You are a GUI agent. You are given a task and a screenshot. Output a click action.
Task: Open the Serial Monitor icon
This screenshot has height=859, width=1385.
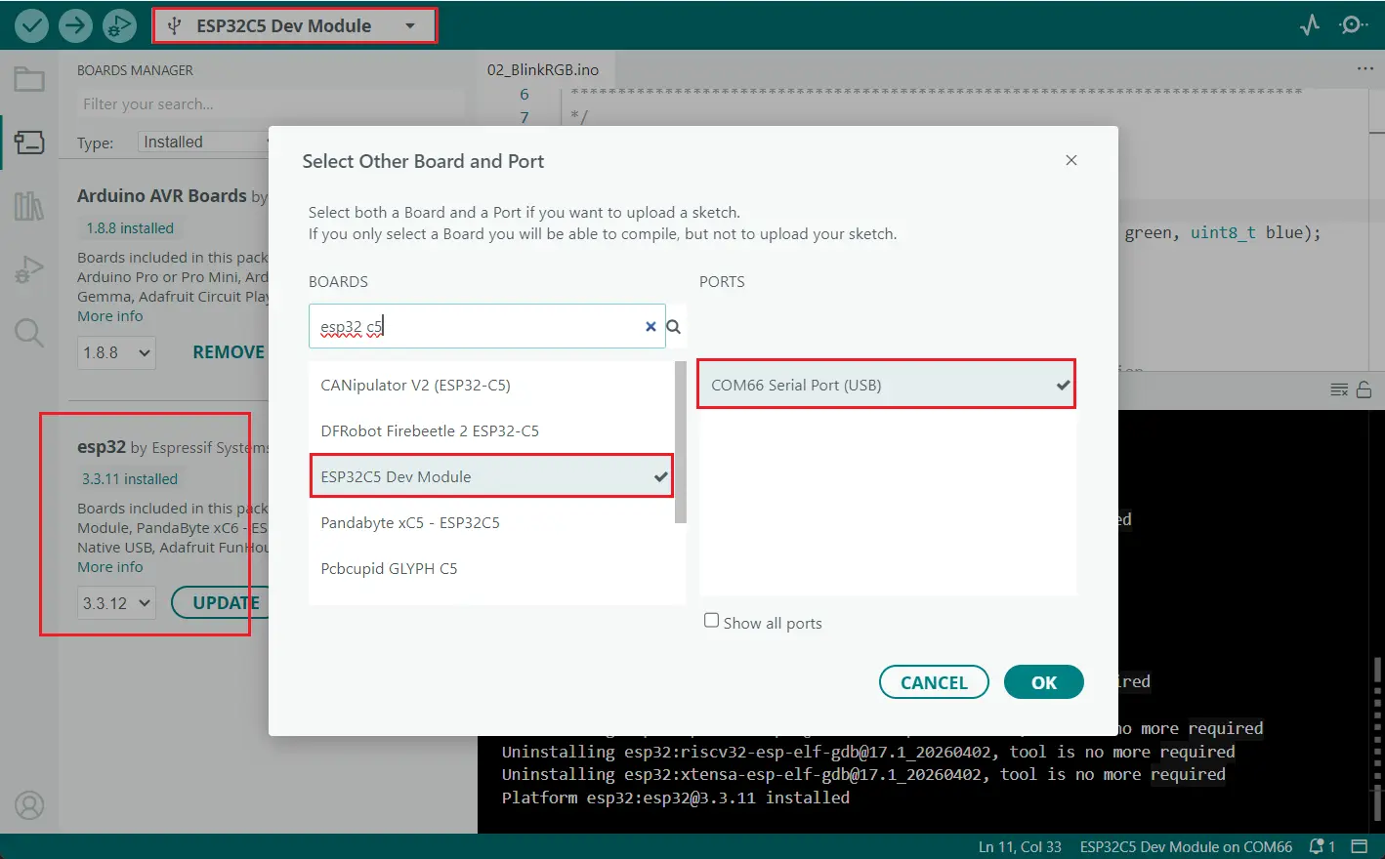(x=1354, y=25)
